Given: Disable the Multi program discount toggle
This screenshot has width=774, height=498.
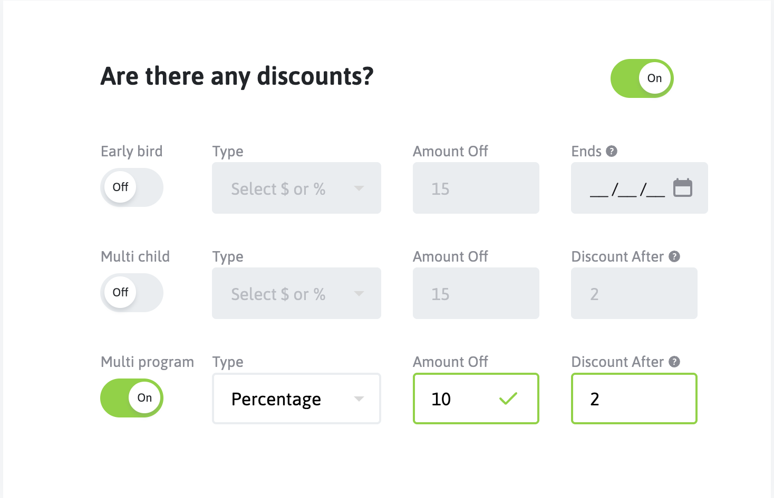Looking at the screenshot, I should (132, 398).
